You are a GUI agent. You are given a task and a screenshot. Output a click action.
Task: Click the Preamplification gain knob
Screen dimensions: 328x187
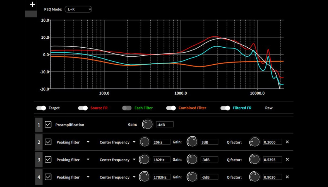pos(147,124)
